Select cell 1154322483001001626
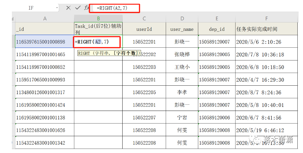 [x=45, y=130]
